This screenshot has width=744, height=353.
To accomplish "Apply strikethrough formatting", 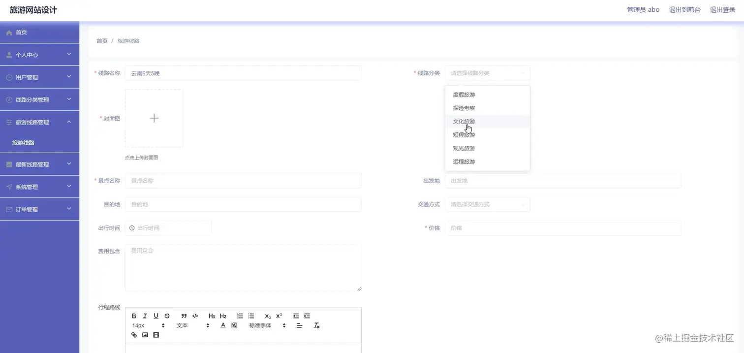I will (x=167, y=316).
